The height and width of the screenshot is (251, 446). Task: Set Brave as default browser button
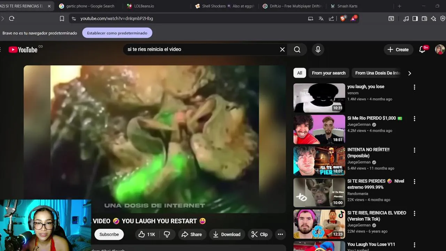pos(117,33)
